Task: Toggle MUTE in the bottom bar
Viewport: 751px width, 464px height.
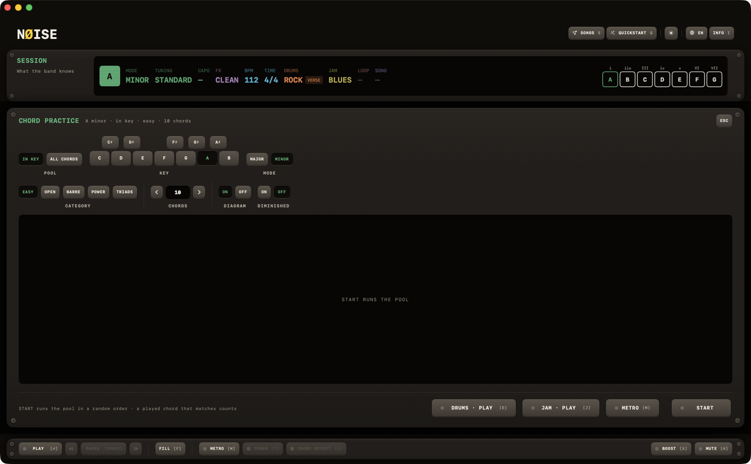Action: pos(713,449)
